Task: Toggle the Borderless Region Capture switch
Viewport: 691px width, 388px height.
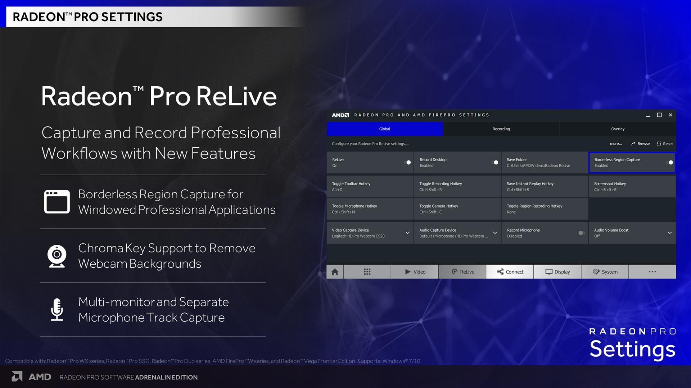Action: pos(670,162)
